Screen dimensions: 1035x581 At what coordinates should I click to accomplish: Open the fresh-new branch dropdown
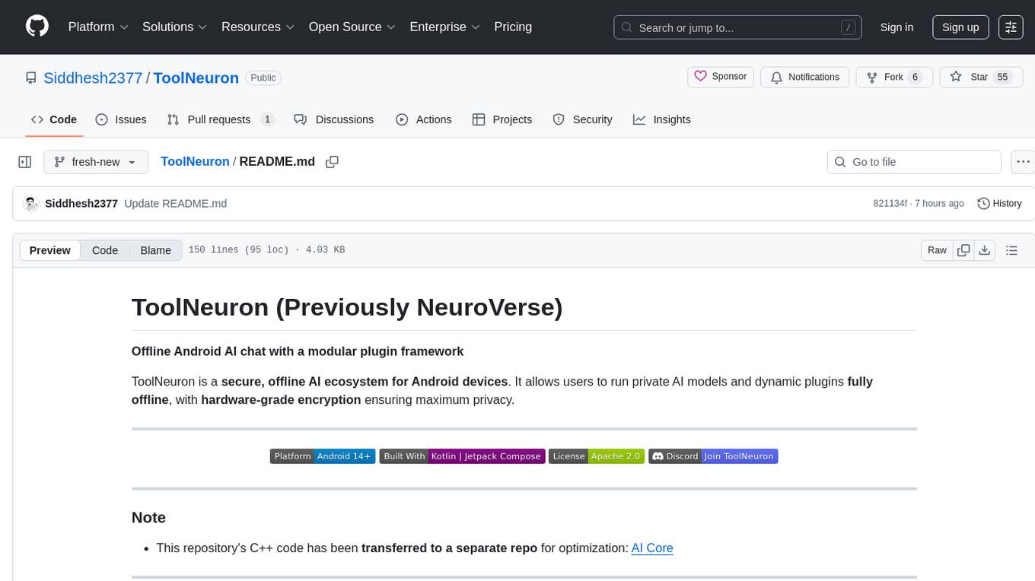pyautogui.click(x=95, y=162)
